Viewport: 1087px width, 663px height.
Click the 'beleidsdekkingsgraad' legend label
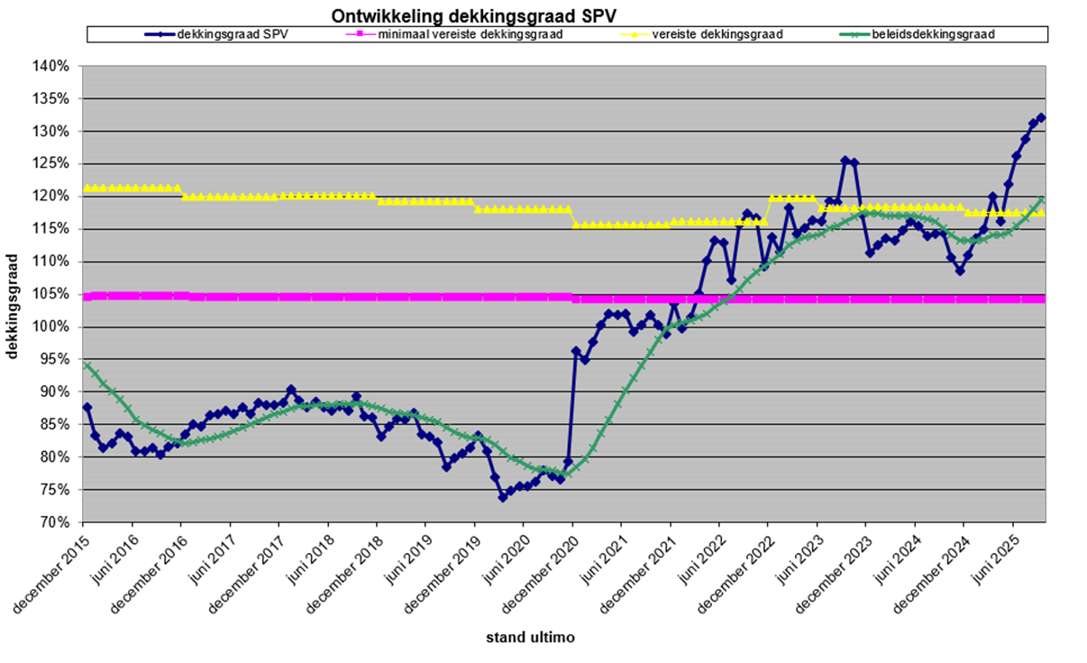(x=933, y=34)
